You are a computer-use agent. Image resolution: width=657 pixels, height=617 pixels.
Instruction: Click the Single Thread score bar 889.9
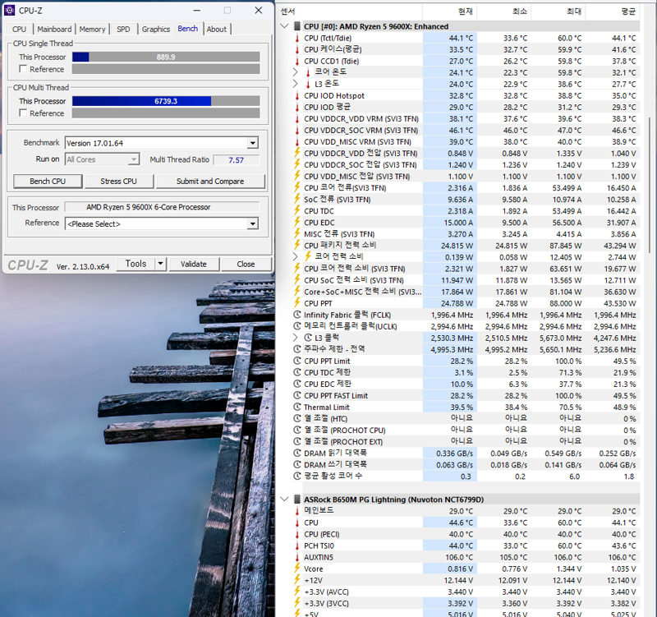tap(166, 57)
